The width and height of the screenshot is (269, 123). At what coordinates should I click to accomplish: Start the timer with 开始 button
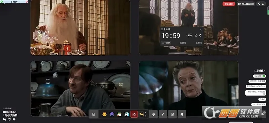pyautogui.click(x=190, y=36)
